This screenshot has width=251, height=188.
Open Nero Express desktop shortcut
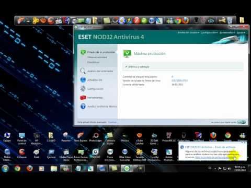81,137
